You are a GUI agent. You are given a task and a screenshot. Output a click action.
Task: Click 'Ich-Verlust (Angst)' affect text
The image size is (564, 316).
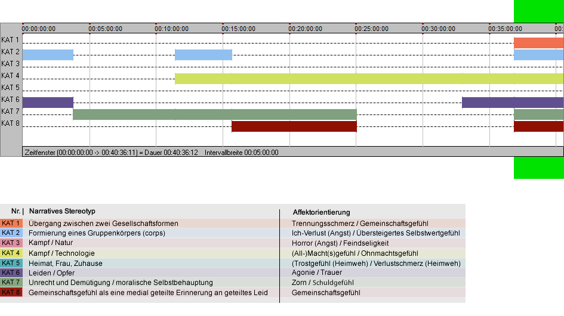[321, 233]
